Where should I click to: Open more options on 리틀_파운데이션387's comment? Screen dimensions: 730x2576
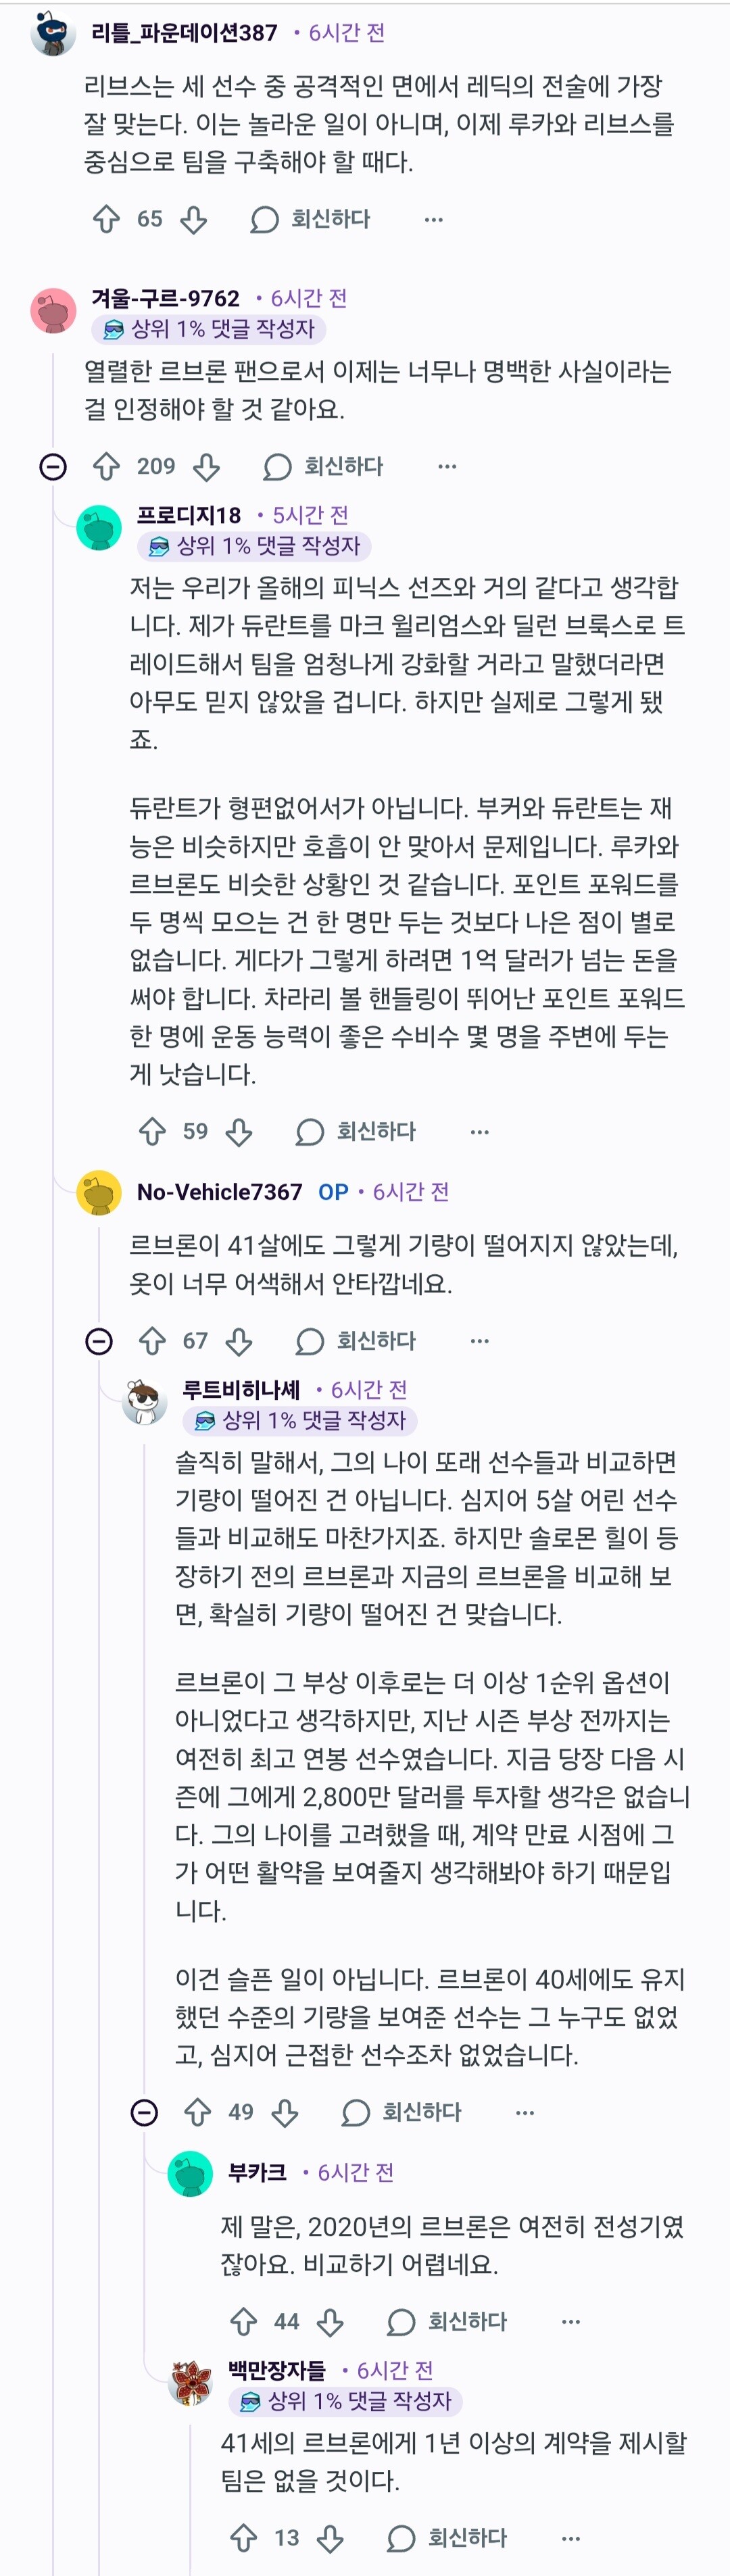coord(433,219)
